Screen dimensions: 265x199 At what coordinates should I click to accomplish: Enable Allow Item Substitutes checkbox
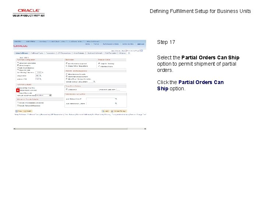(18, 63)
